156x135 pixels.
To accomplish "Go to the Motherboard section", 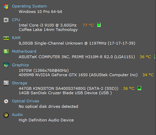I will (24, 51).
